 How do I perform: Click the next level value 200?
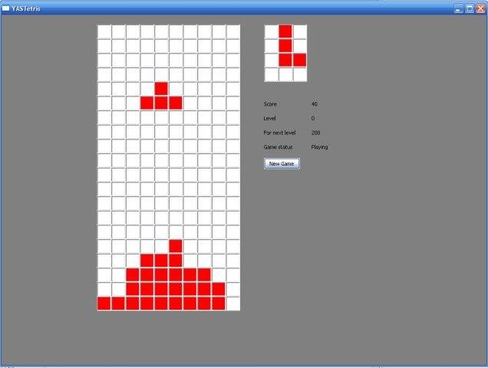315,133
